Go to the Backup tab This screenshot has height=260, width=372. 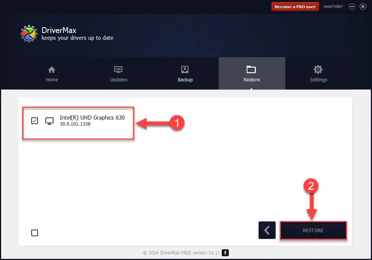(185, 74)
